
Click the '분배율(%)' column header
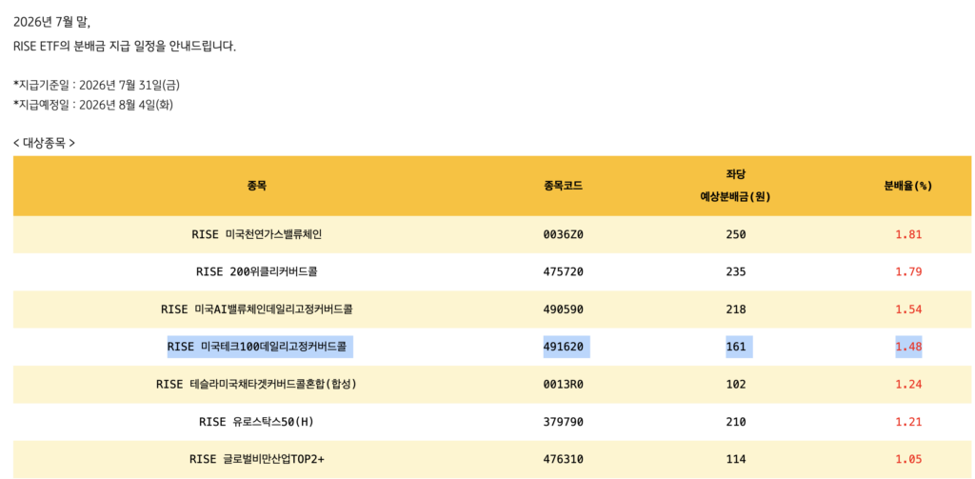pyautogui.click(x=907, y=186)
